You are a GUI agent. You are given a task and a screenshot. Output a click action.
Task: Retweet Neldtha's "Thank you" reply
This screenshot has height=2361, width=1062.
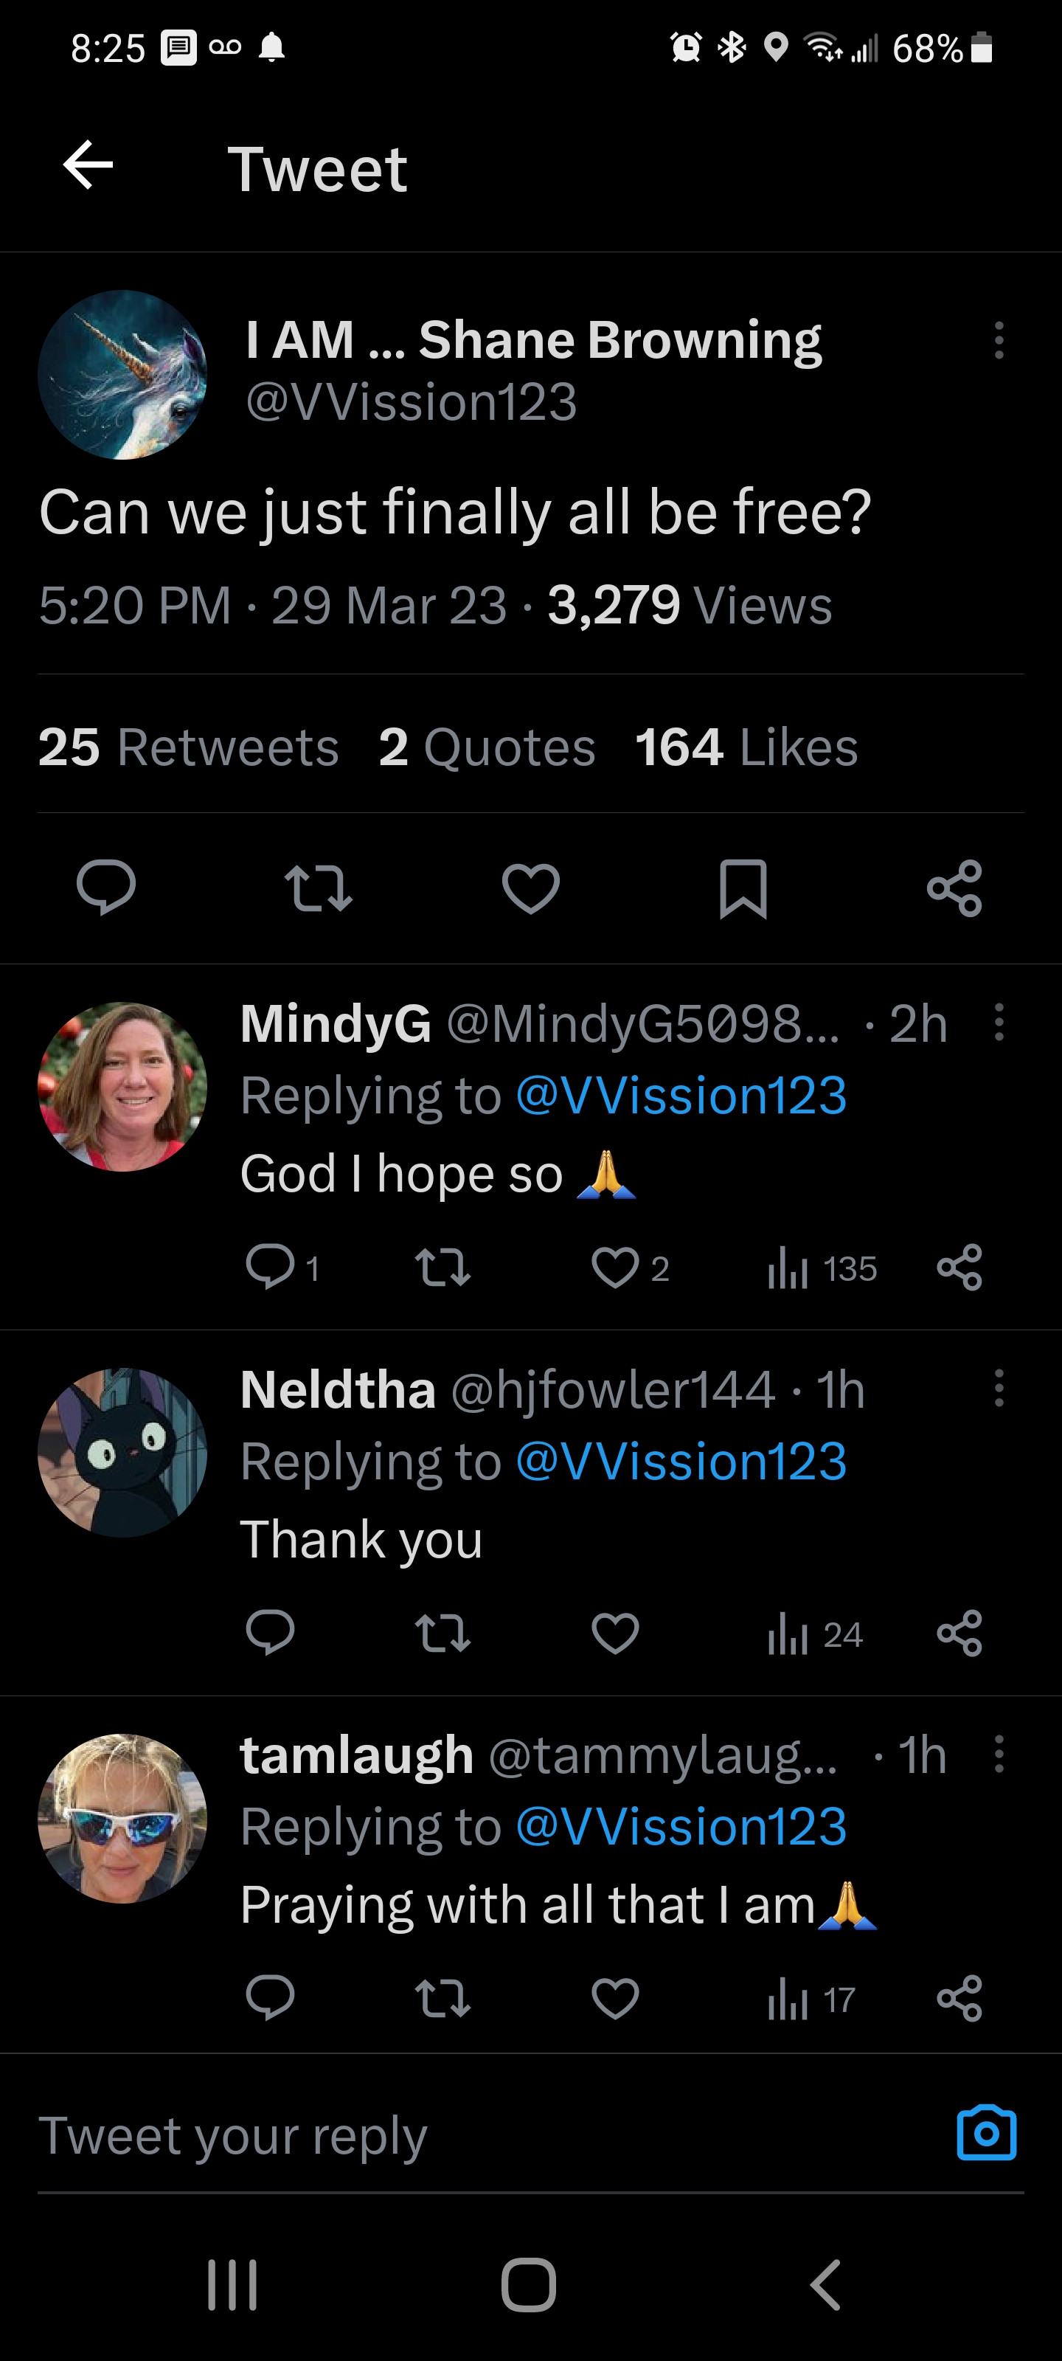pyautogui.click(x=442, y=1634)
